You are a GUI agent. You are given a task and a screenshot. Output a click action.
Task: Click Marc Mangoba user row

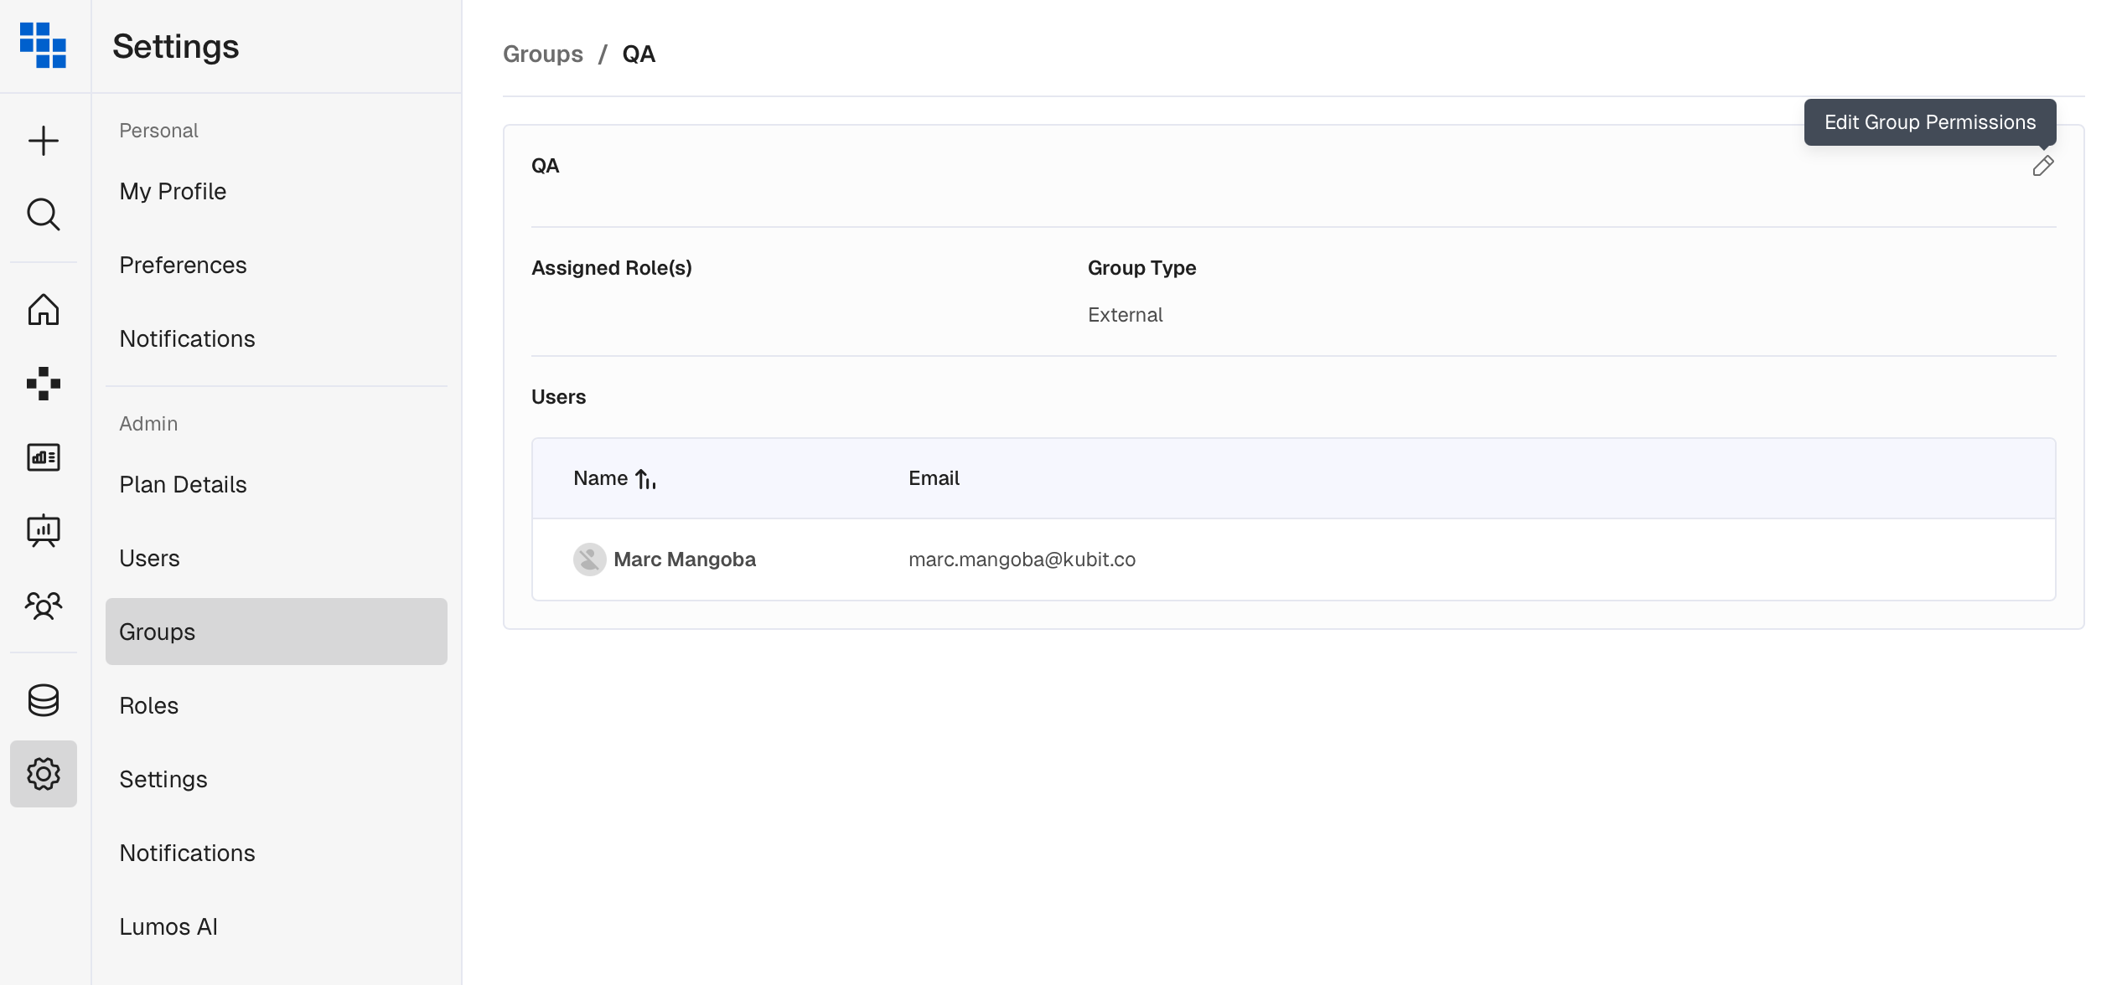tap(684, 560)
